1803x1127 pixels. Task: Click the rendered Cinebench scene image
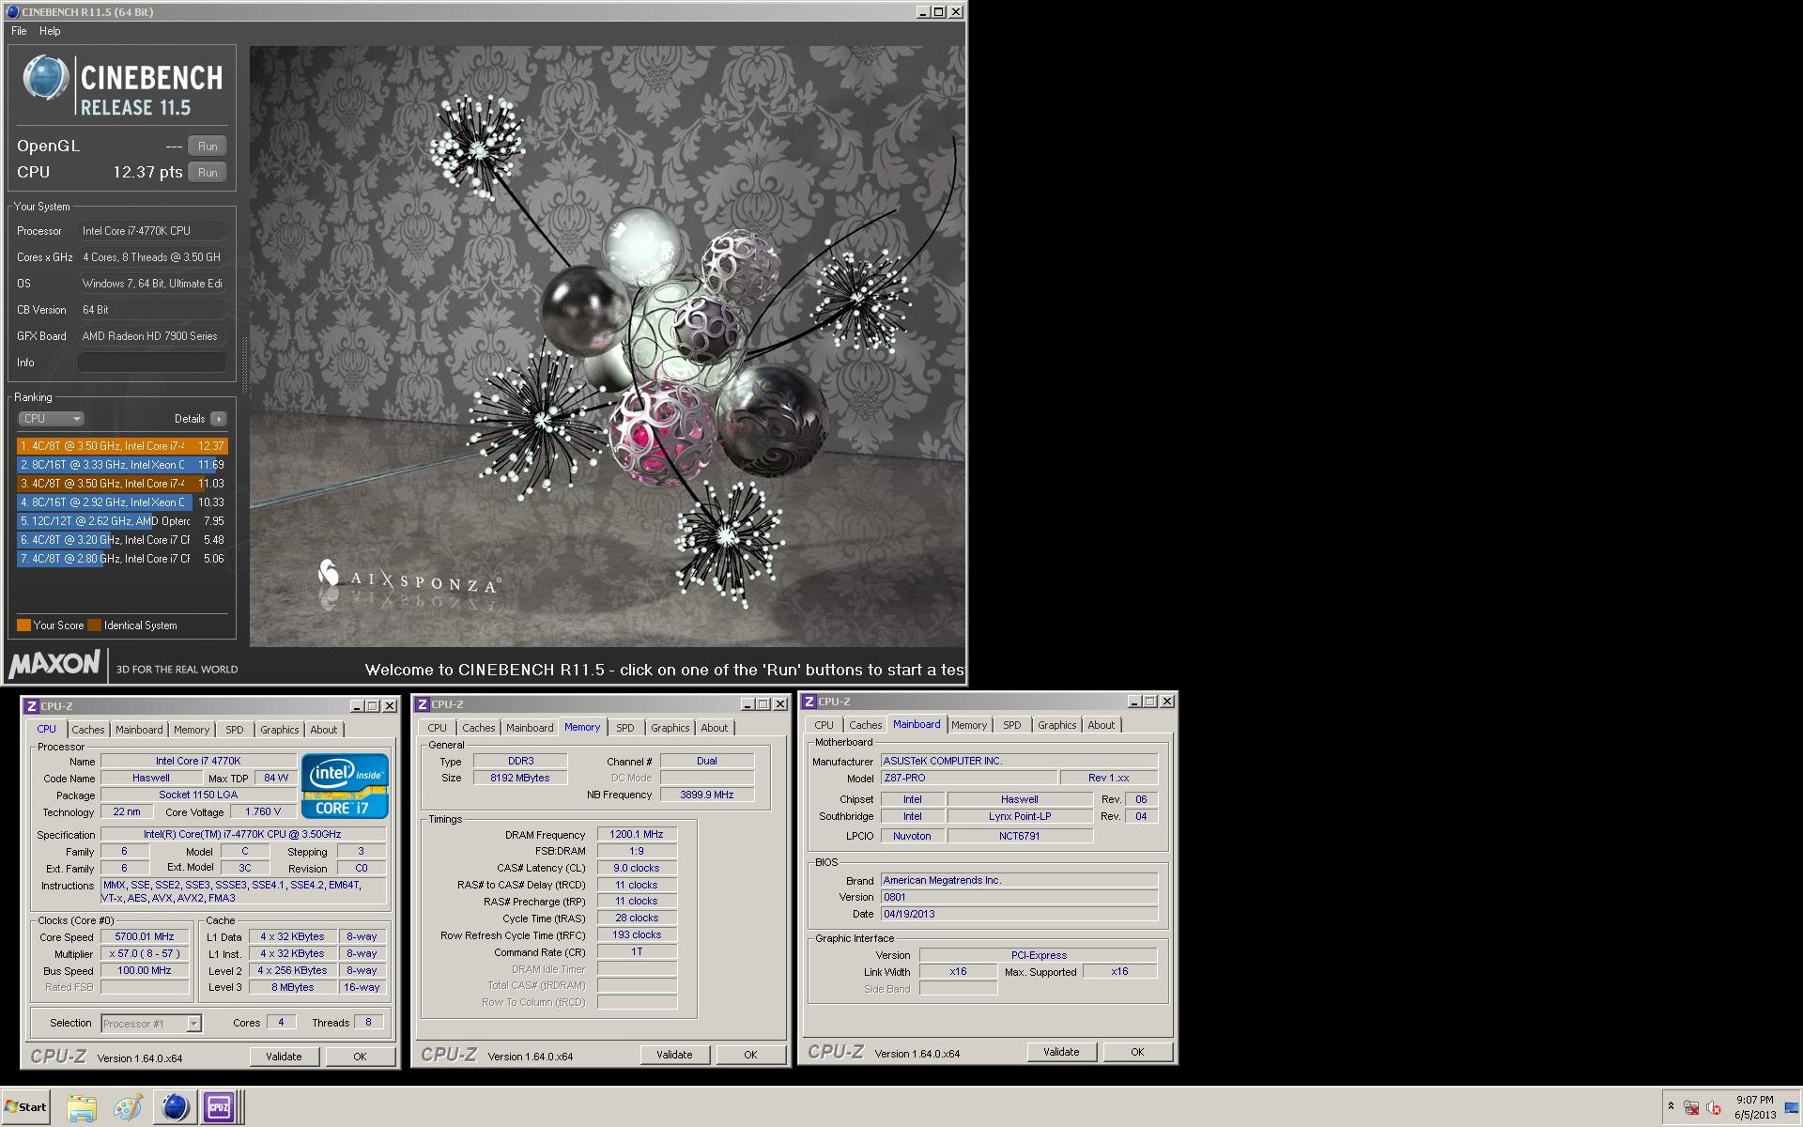pyautogui.click(x=607, y=347)
